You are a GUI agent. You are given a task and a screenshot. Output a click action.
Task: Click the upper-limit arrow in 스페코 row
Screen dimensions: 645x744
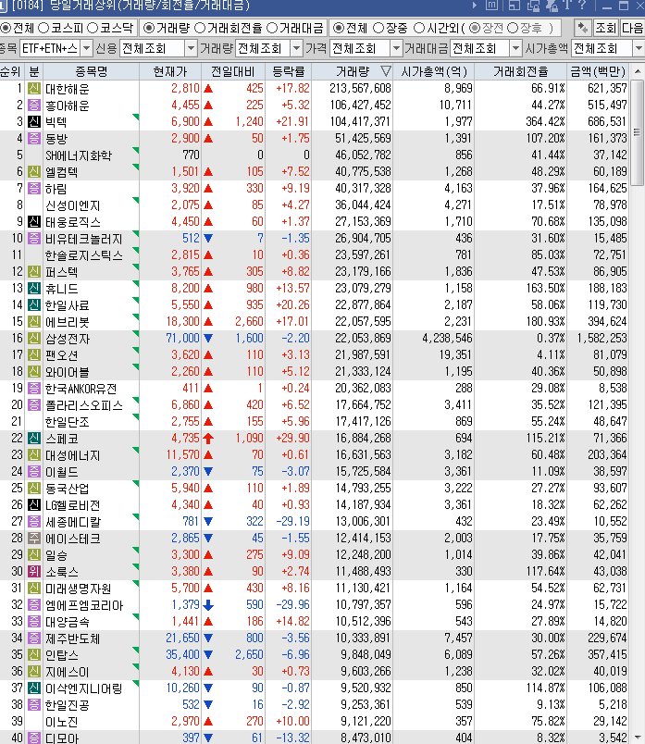pos(208,438)
